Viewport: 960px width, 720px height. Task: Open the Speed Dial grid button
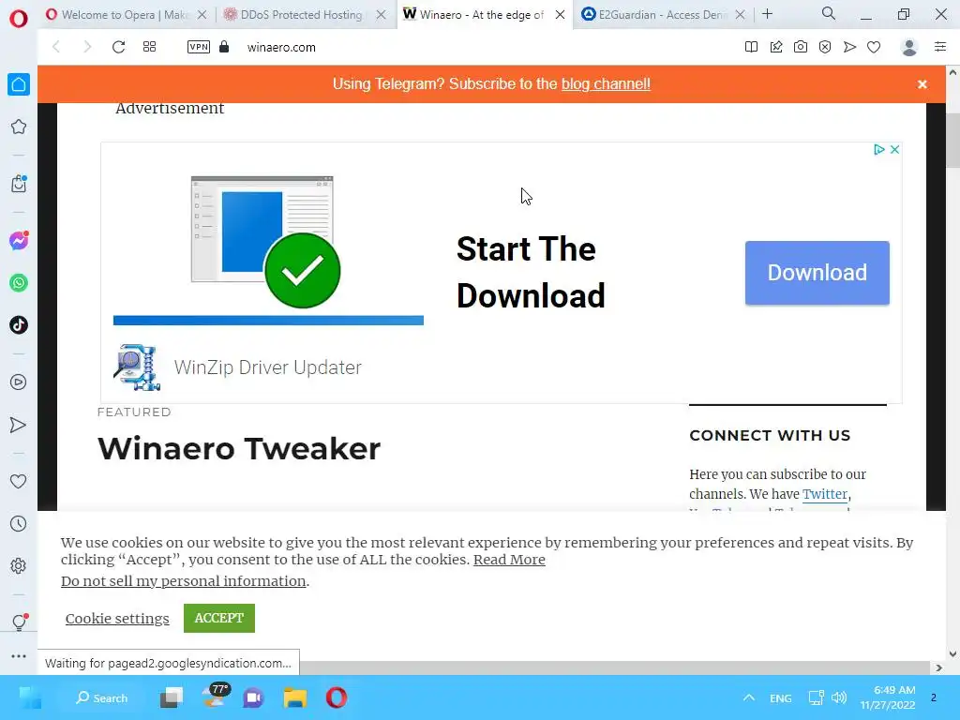tap(149, 47)
